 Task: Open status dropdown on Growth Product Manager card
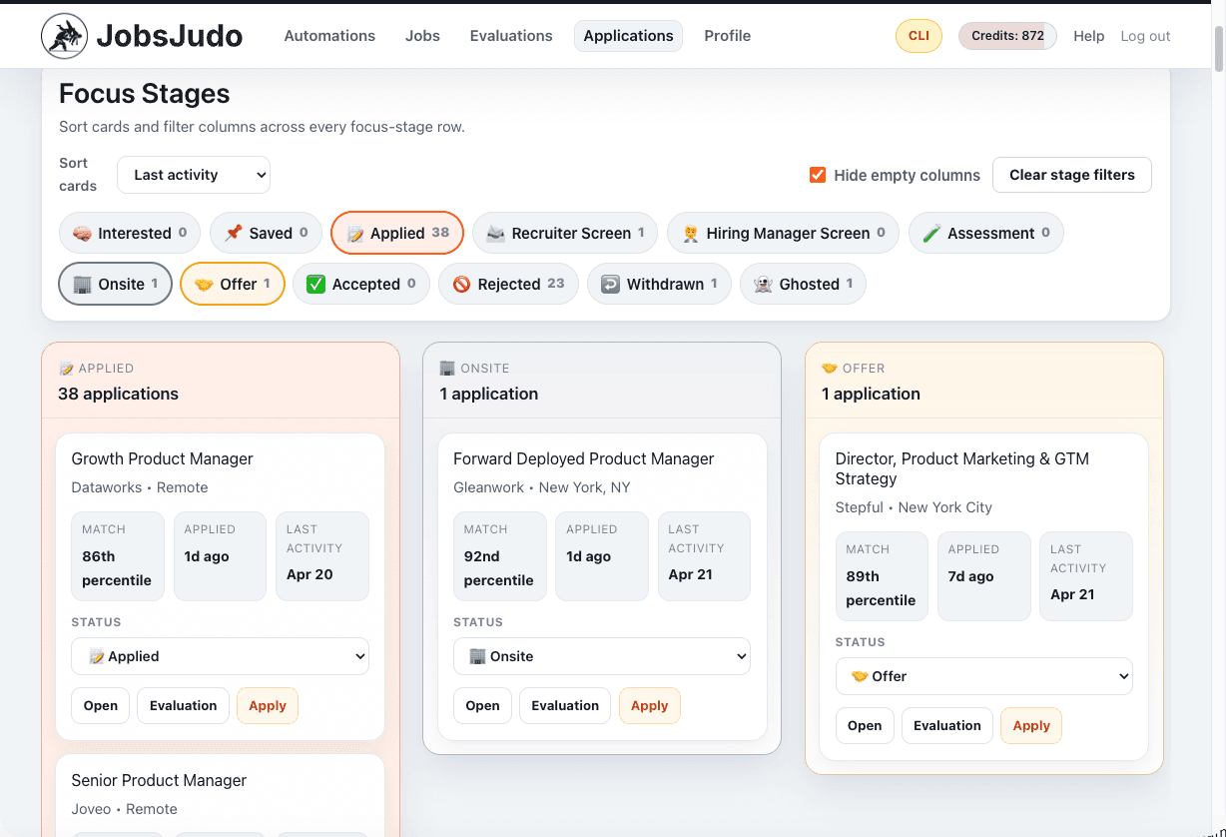click(220, 656)
